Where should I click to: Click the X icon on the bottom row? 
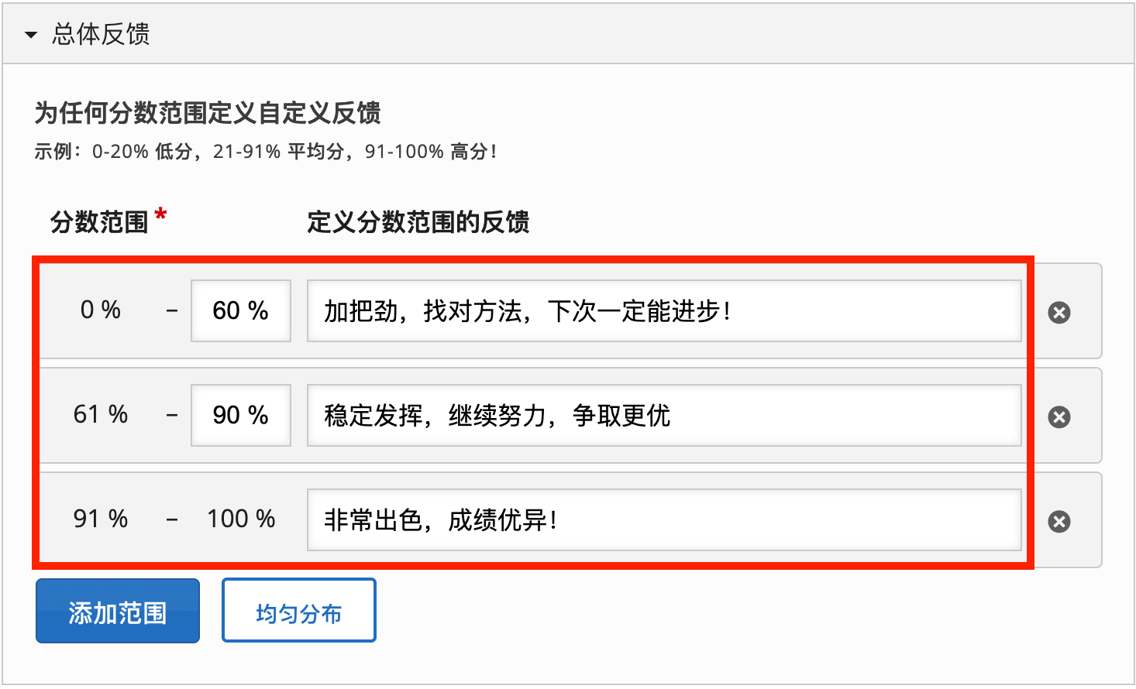(x=1059, y=520)
